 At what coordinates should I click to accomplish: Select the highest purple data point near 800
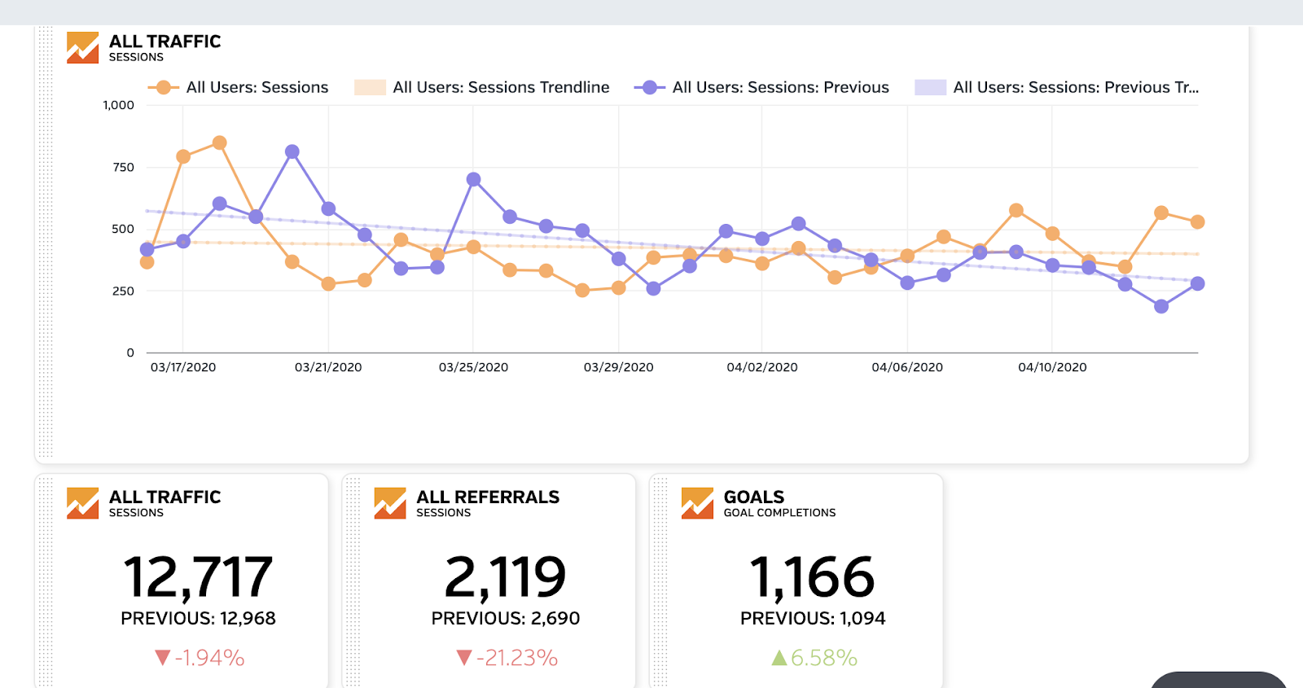tap(292, 152)
